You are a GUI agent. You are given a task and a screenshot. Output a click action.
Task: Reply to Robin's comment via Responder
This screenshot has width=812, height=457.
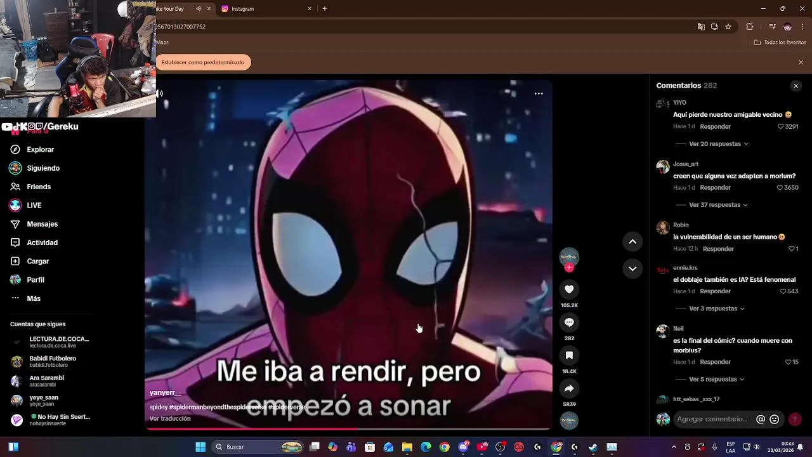click(x=718, y=249)
